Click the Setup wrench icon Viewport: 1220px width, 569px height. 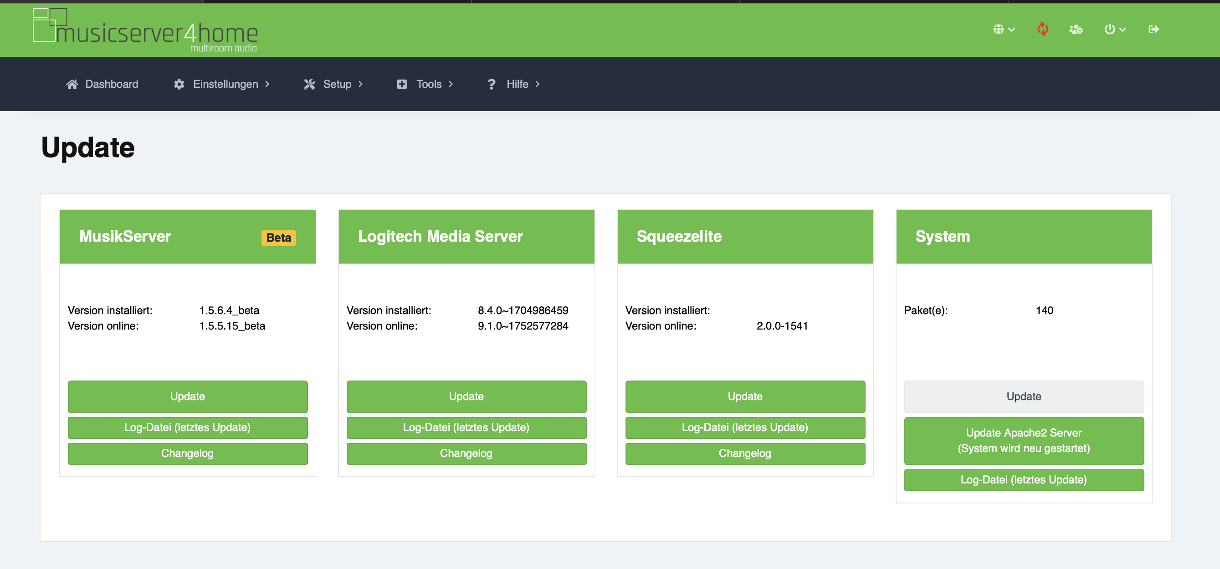point(309,84)
